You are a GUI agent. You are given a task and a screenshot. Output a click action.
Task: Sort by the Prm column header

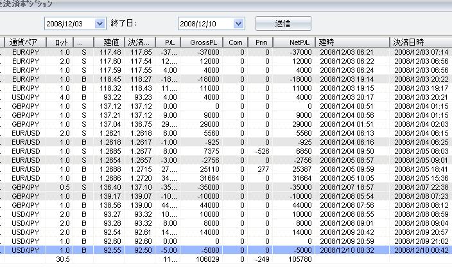[x=260, y=42]
